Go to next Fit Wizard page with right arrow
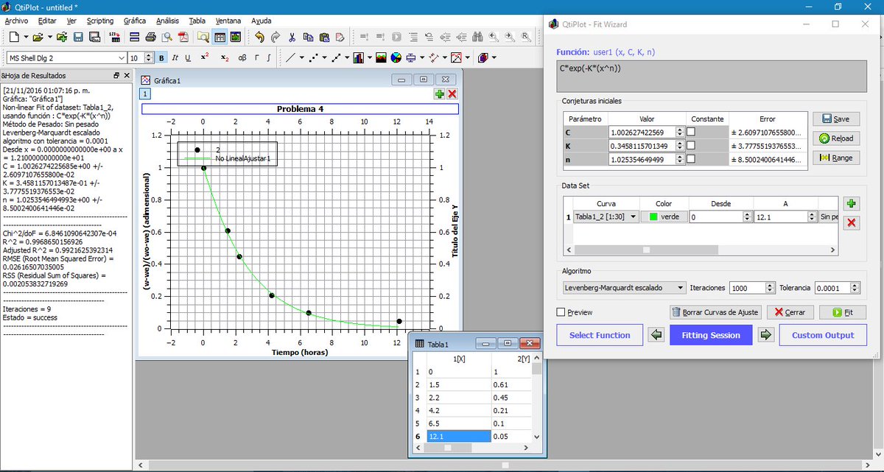The image size is (884, 472). click(x=766, y=335)
